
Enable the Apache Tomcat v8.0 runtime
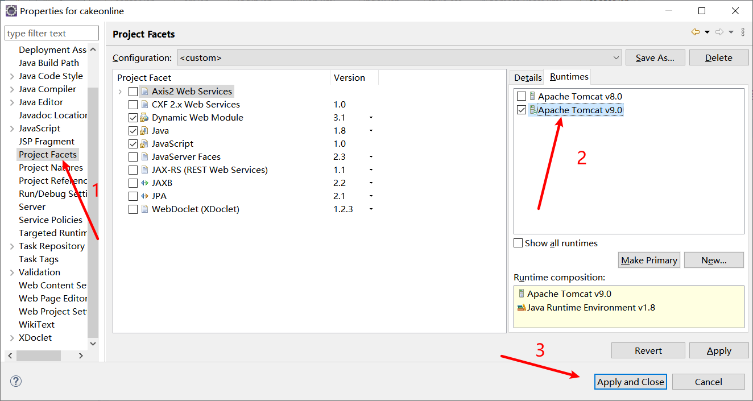(x=521, y=96)
